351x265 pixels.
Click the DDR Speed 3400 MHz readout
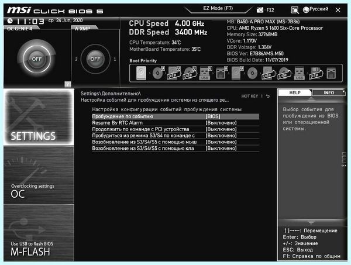point(168,32)
